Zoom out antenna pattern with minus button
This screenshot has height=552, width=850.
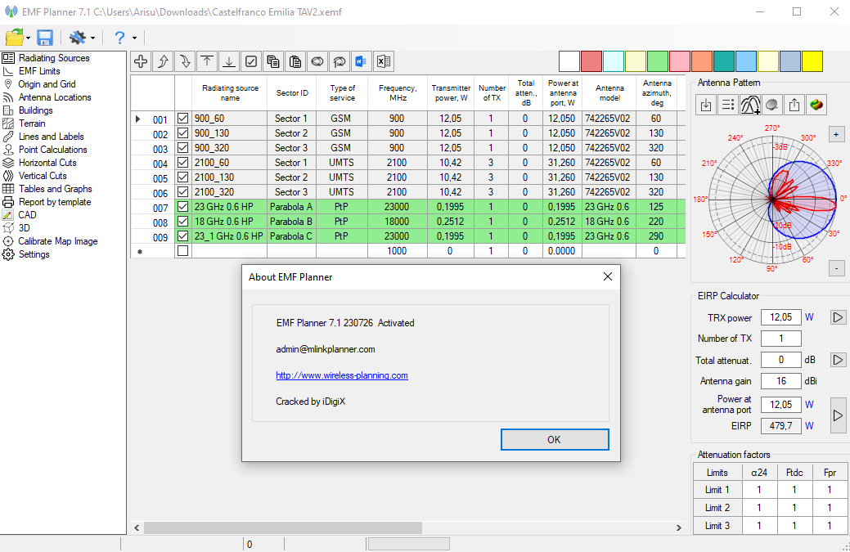click(836, 268)
